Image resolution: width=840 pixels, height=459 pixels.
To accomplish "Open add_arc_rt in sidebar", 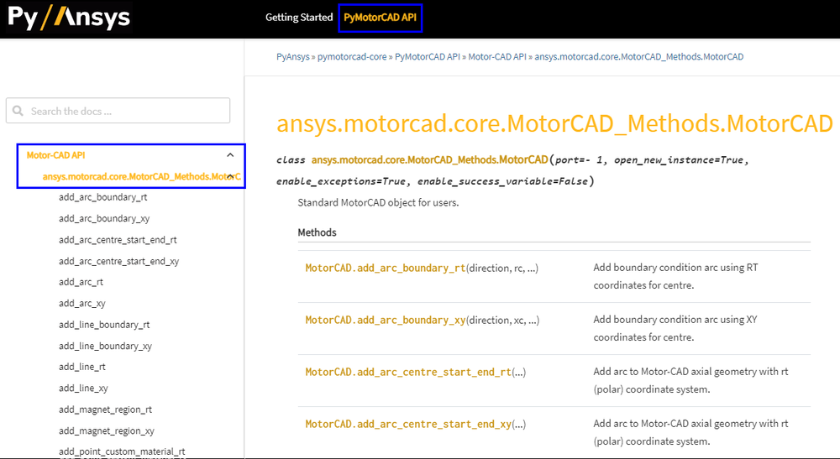I will [81, 282].
